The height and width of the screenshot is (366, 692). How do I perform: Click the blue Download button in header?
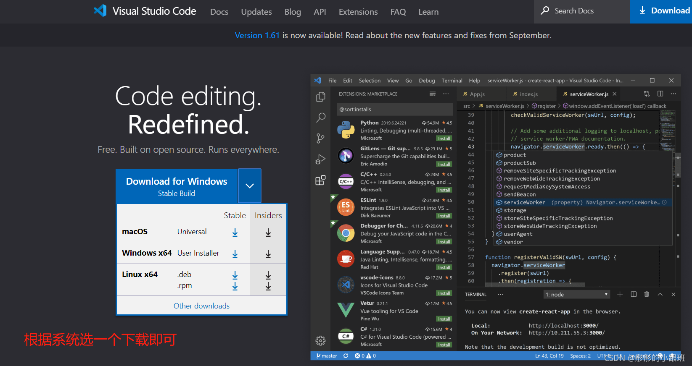coord(661,11)
